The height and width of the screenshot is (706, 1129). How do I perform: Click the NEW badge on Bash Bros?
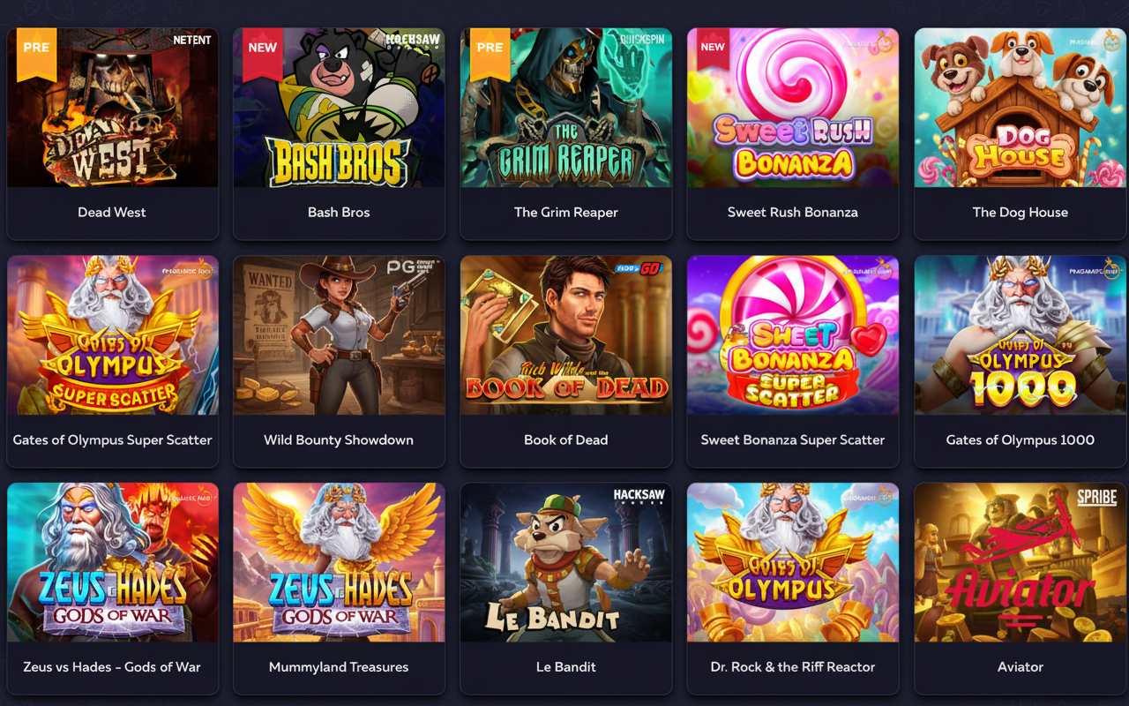[263, 51]
